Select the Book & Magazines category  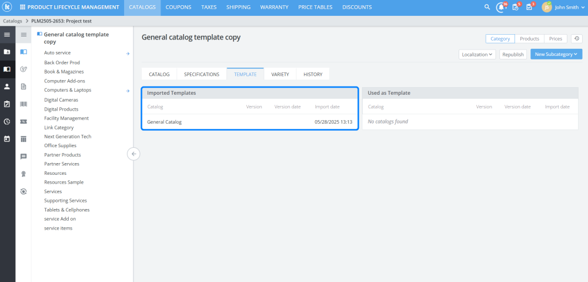(x=64, y=72)
